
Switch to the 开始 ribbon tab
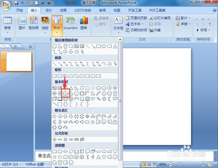20,10
